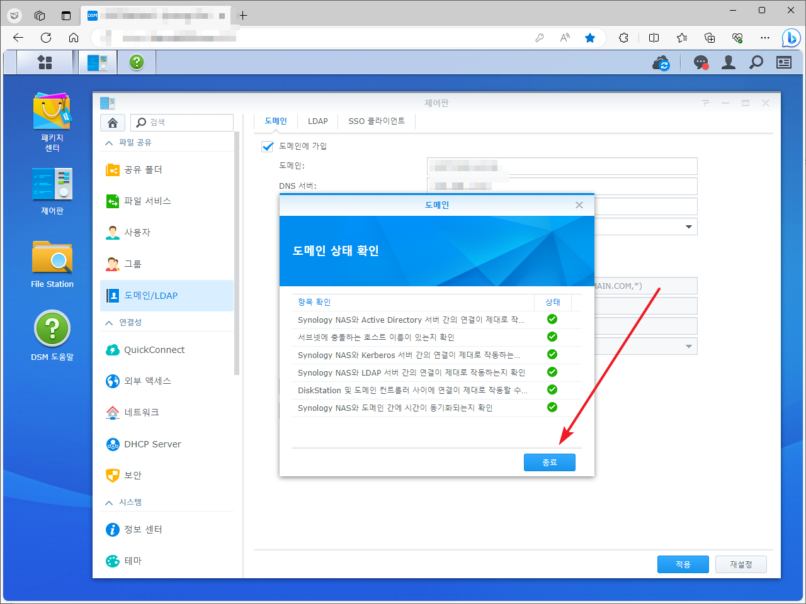
Task: Go to the Control Panel home icon
Action: coord(113,123)
